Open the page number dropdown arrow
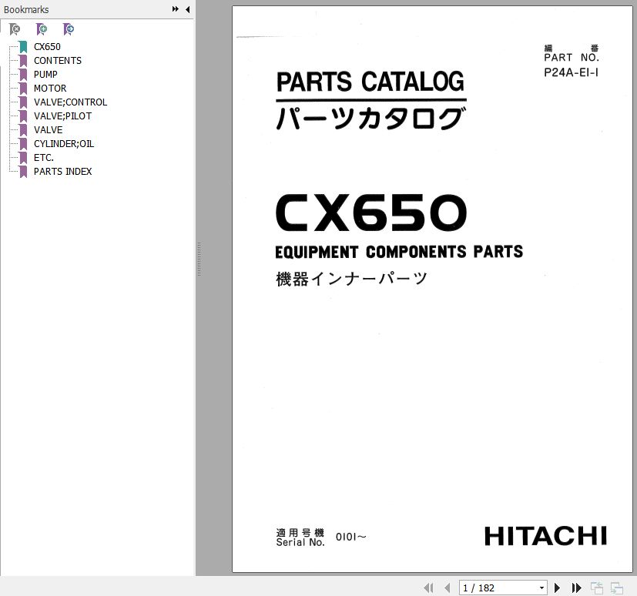The image size is (637, 596). 541,588
